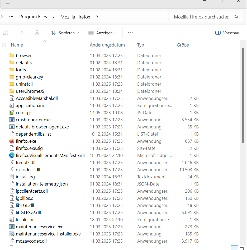Click the config.js file icon
247x250 pixels.
pos(12,112)
